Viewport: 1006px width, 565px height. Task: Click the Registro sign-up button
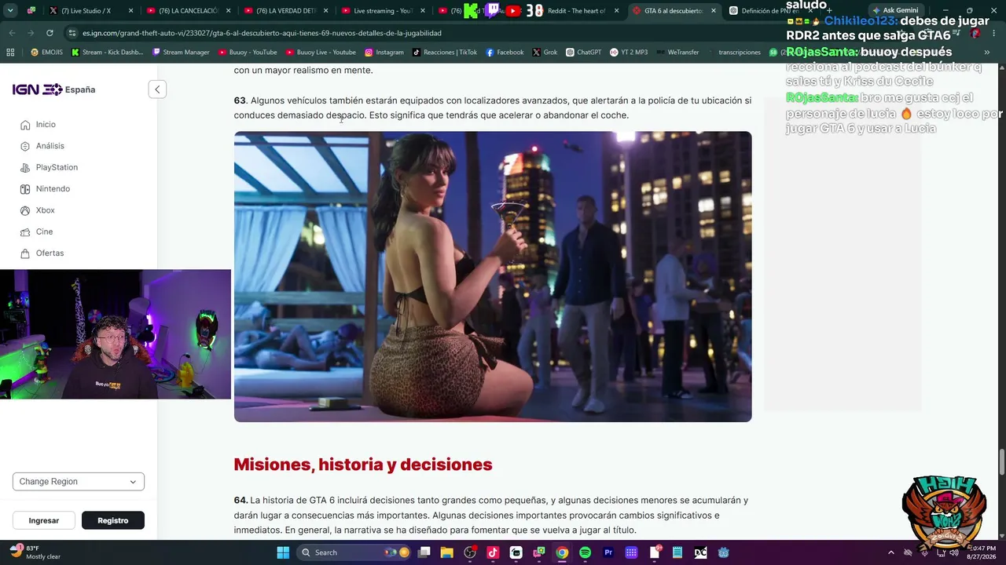tap(113, 520)
